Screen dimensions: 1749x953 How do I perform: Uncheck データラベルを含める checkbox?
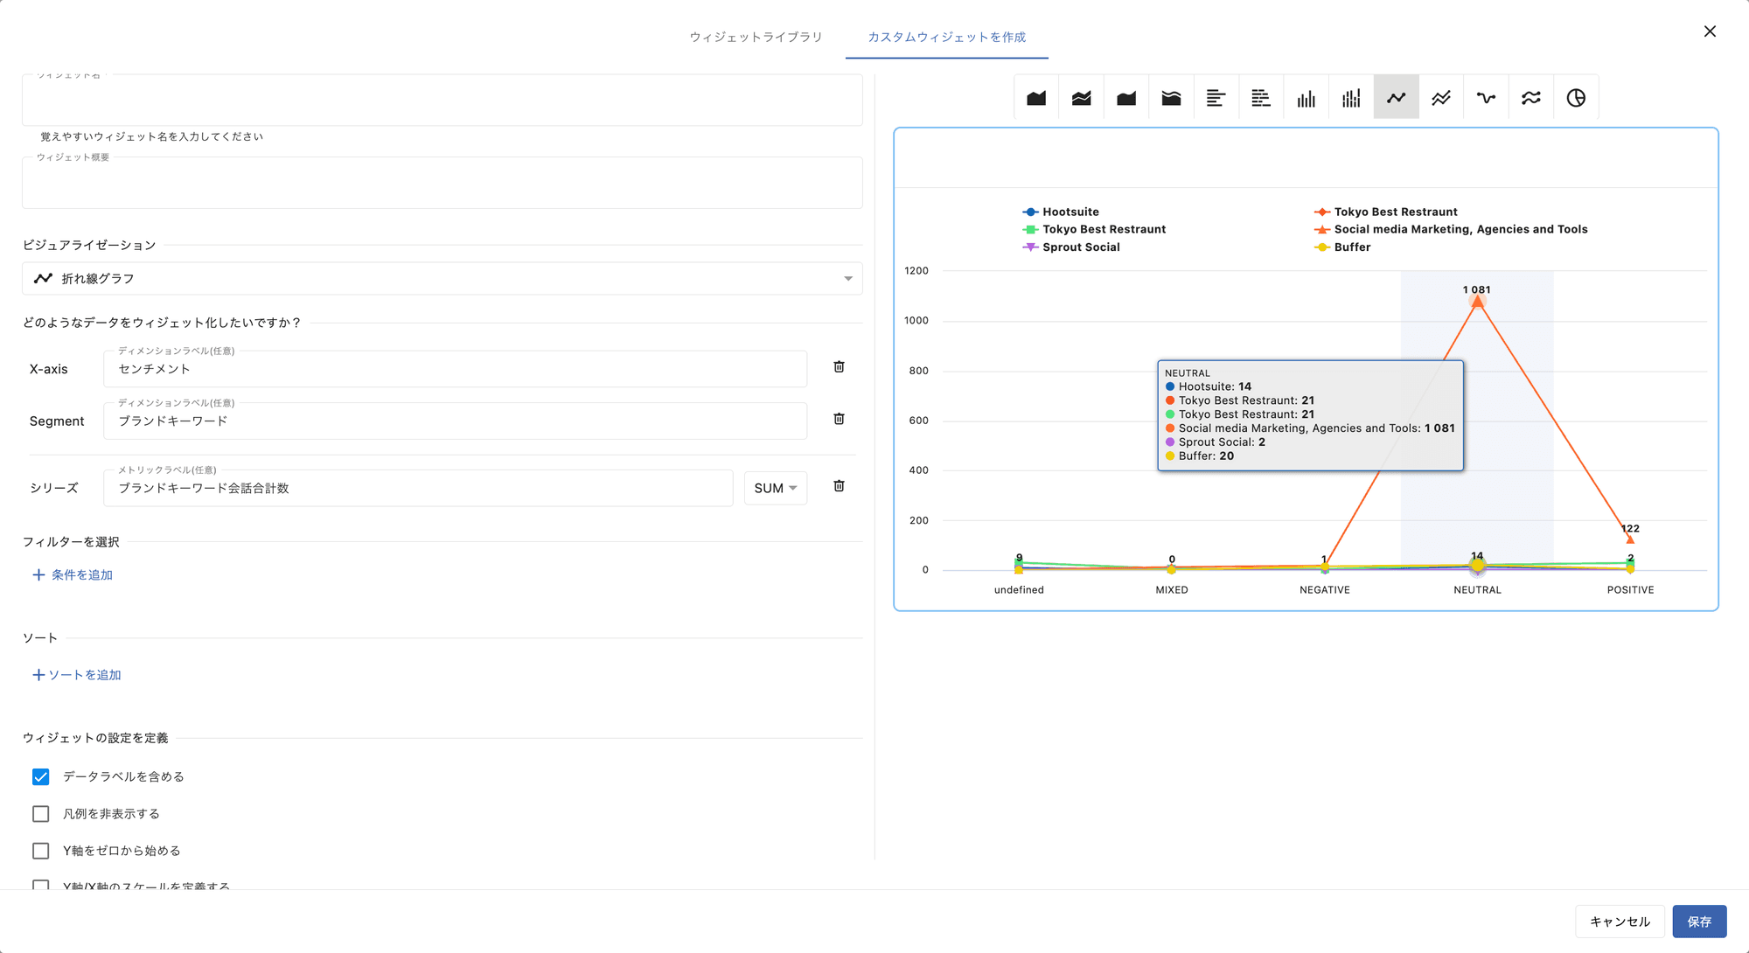click(x=41, y=776)
